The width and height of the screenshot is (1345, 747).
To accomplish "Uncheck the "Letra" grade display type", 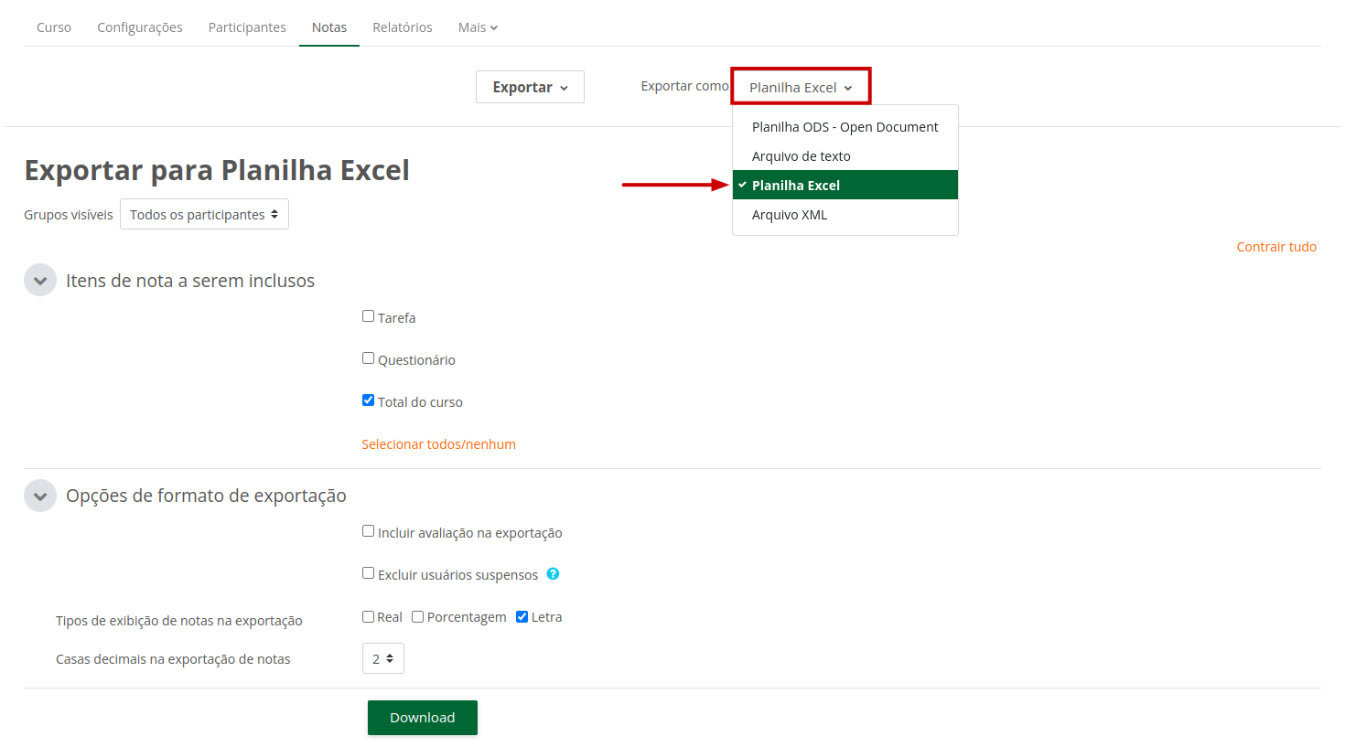I will pyautogui.click(x=522, y=615).
